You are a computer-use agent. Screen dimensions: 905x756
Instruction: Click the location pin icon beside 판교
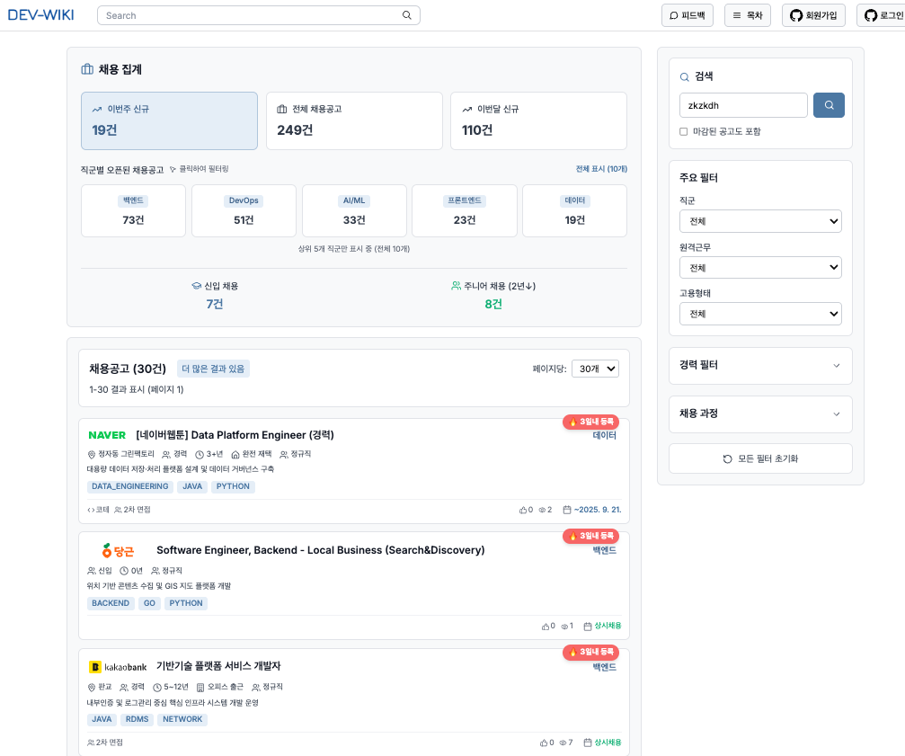(x=91, y=688)
